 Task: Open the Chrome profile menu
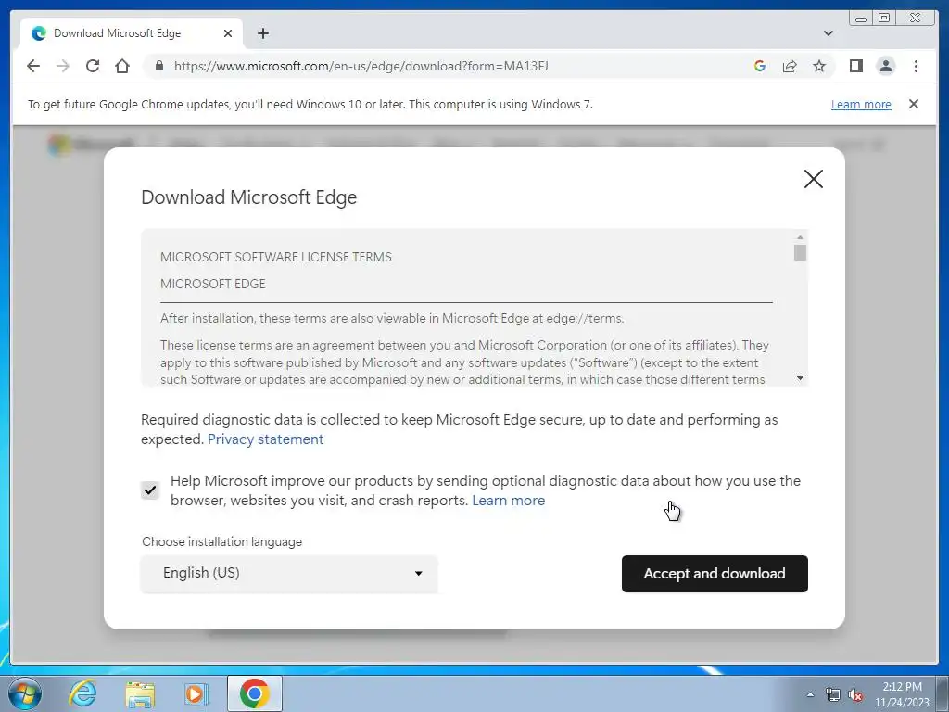pyautogui.click(x=885, y=66)
